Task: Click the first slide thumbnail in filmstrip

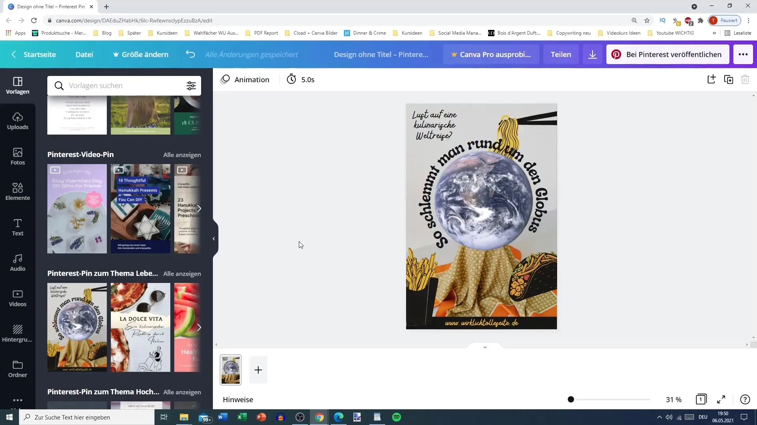Action: coord(231,370)
